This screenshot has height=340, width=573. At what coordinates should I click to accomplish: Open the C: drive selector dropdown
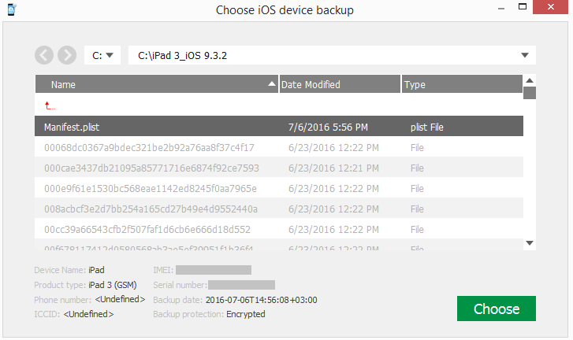tap(102, 55)
